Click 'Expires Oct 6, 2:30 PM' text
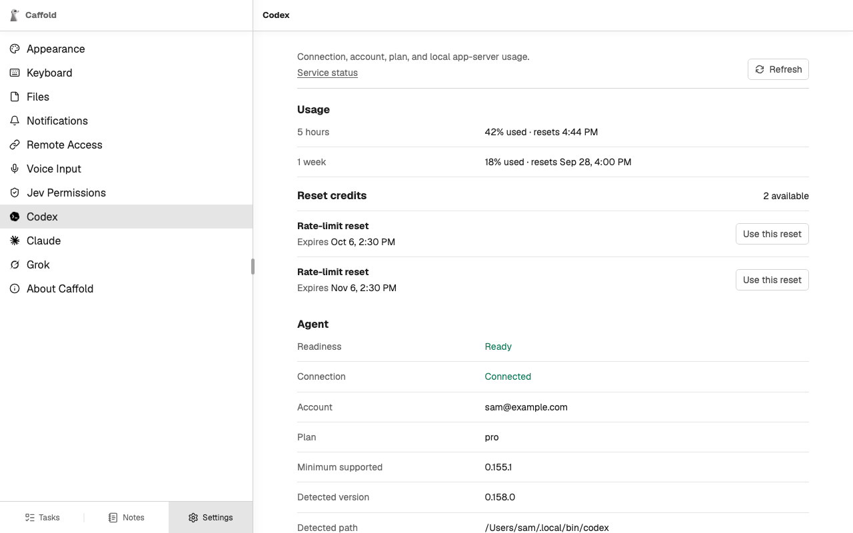 pyautogui.click(x=346, y=242)
